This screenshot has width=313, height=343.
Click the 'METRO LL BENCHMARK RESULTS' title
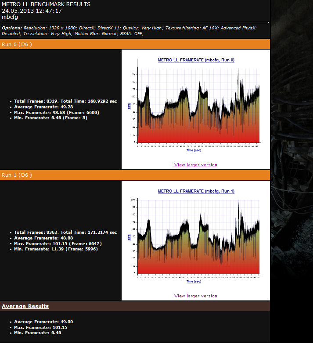(46, 4)
